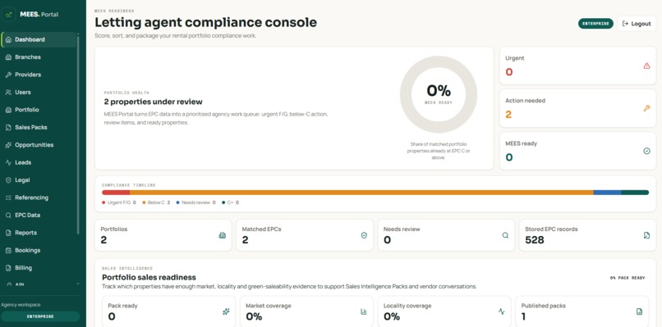Viewport: 662px width, 327px height.
Task: Go to Branches in the sidebar
Action: pyautogui.click(x=39, y=57)
